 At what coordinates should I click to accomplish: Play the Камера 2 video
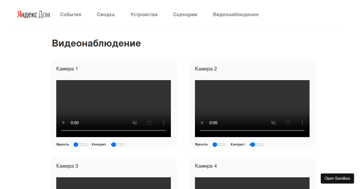pyautogui.click(x=202, y=123)
